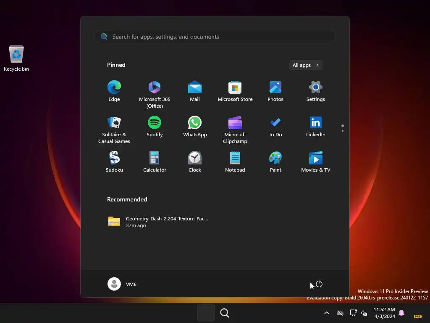Image resolution: width=430 pixels, height=323 pixels.
Task: Open recommended Geometry-Dash texture pack file
Action: click(158, 222)
